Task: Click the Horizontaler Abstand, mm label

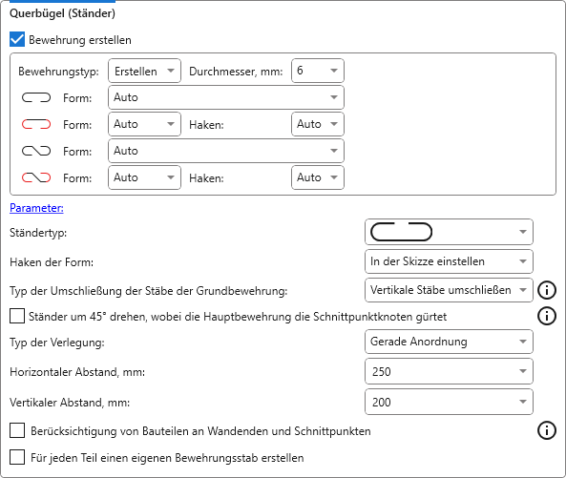Action: [x=77, y=372]
